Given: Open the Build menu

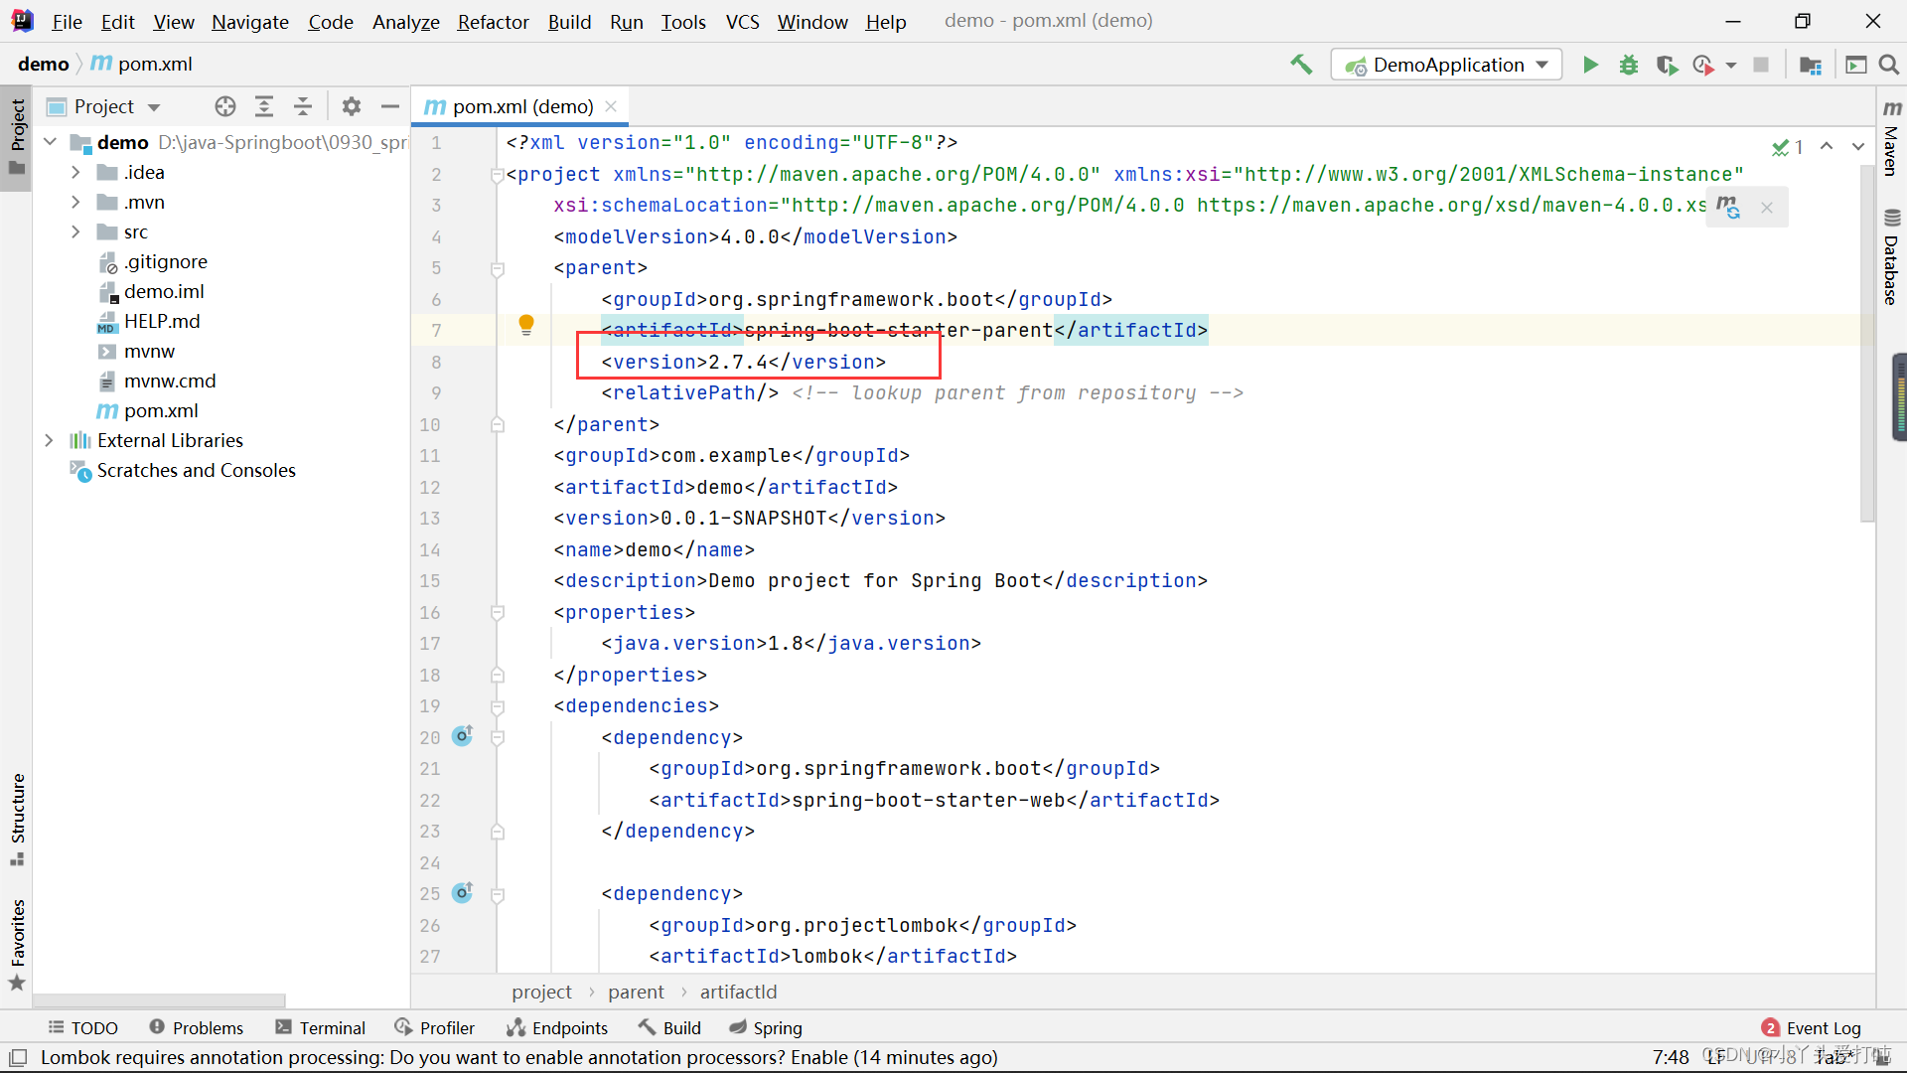Looking at the screenshot, I should 568,21.
